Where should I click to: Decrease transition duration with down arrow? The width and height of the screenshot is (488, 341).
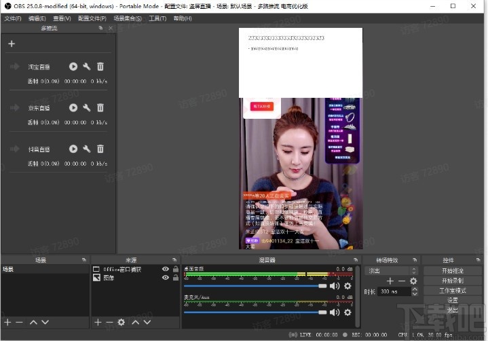pos(415,293)
